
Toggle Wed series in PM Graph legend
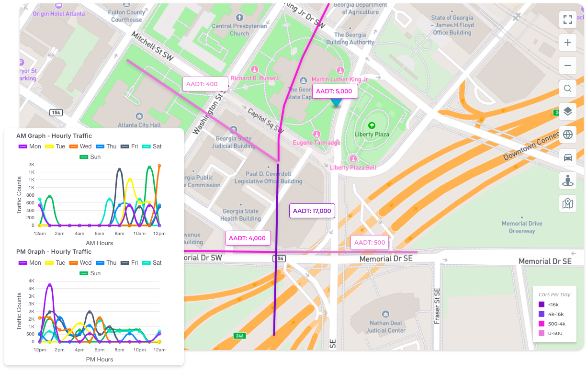tap(80, 263)
